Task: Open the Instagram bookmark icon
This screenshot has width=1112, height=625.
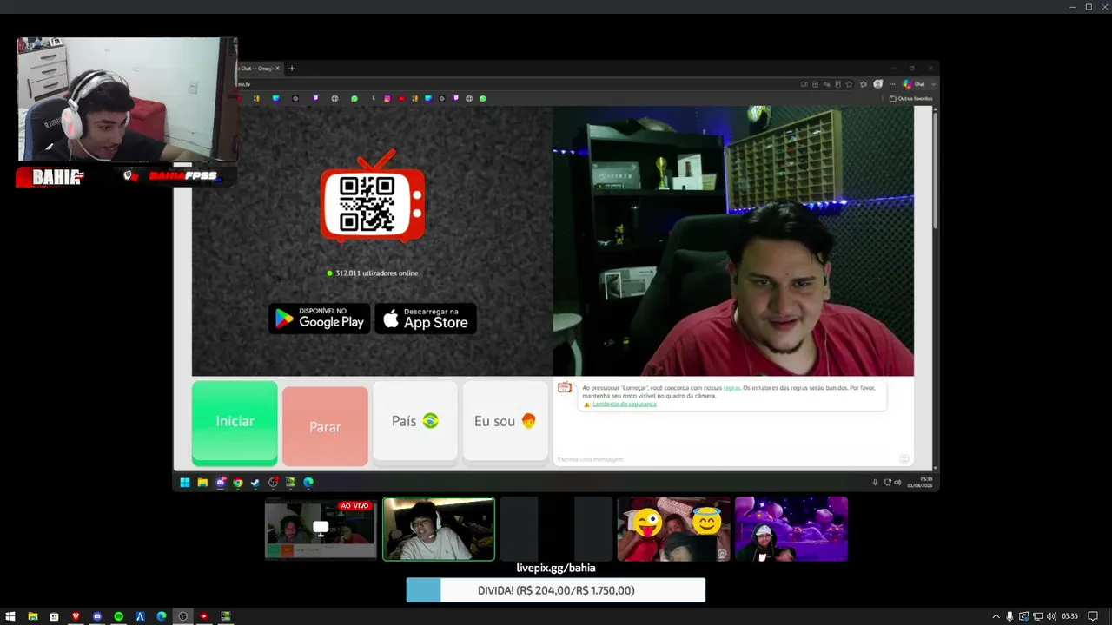Action: pos(387,99)
